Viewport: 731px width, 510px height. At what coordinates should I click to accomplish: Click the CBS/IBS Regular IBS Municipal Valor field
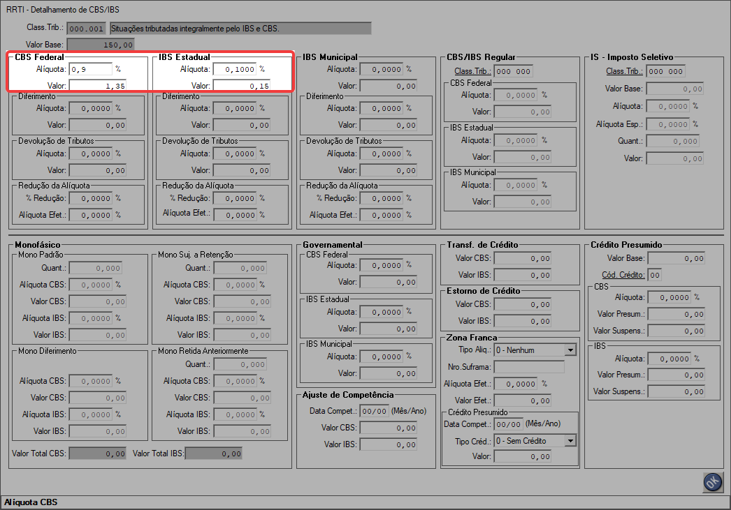click(x=523, y=202)
